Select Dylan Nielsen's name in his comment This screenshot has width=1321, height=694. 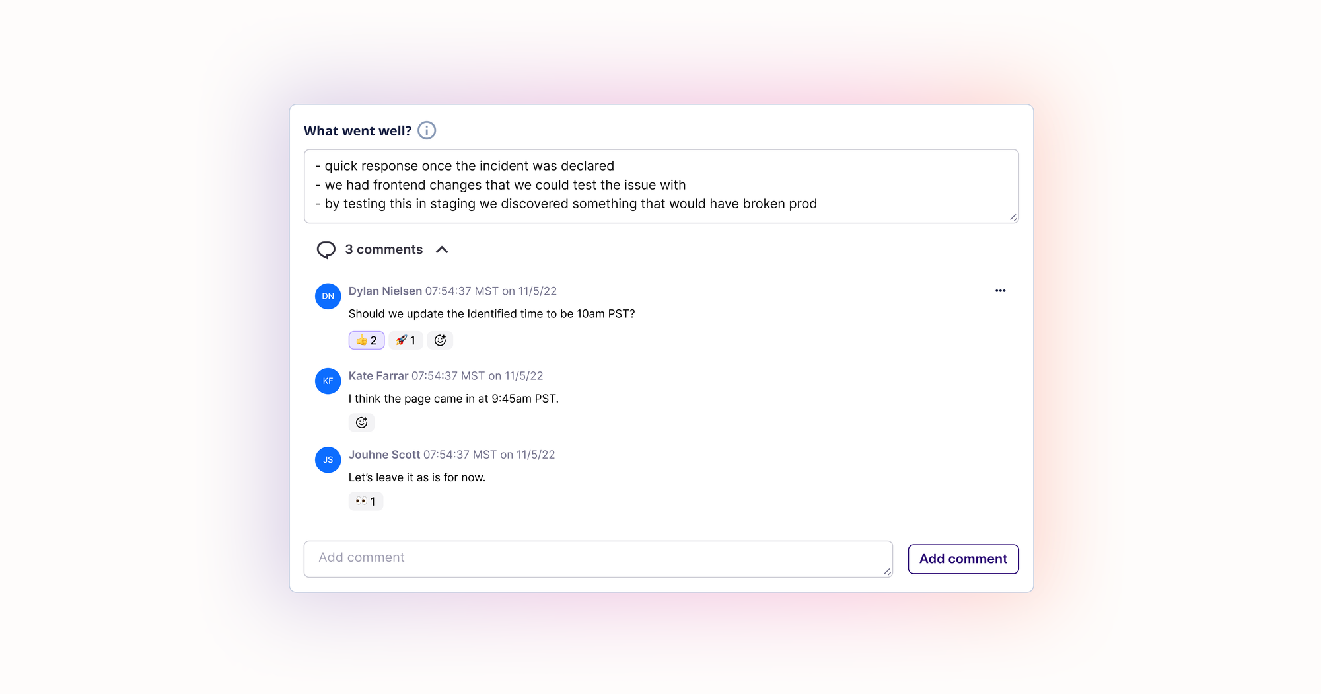(384, 291)
